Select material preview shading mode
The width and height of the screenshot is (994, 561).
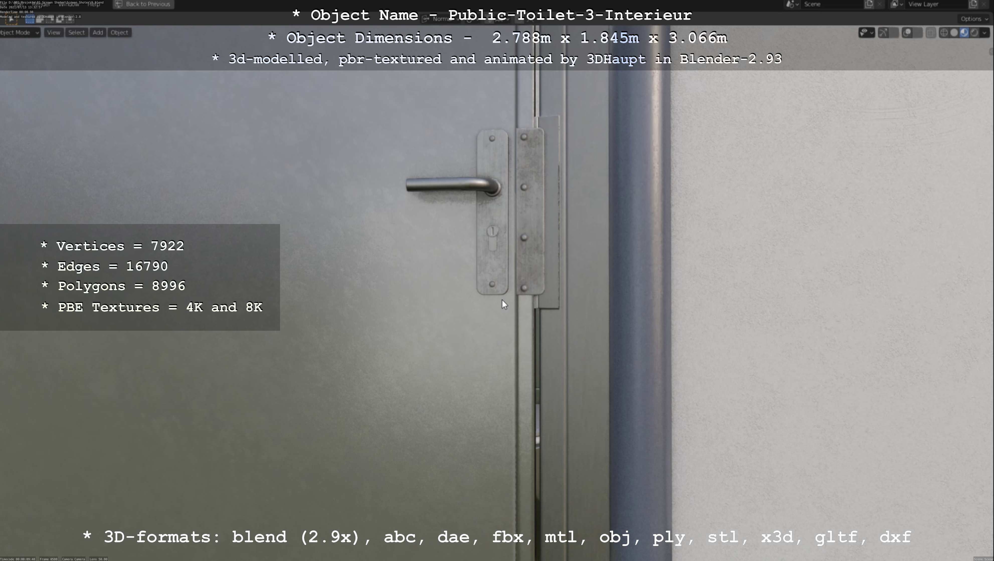(964, 32)
